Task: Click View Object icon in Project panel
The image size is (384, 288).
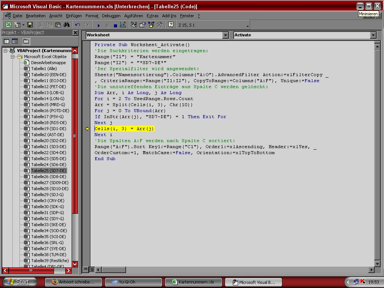Action: point(15,41)
